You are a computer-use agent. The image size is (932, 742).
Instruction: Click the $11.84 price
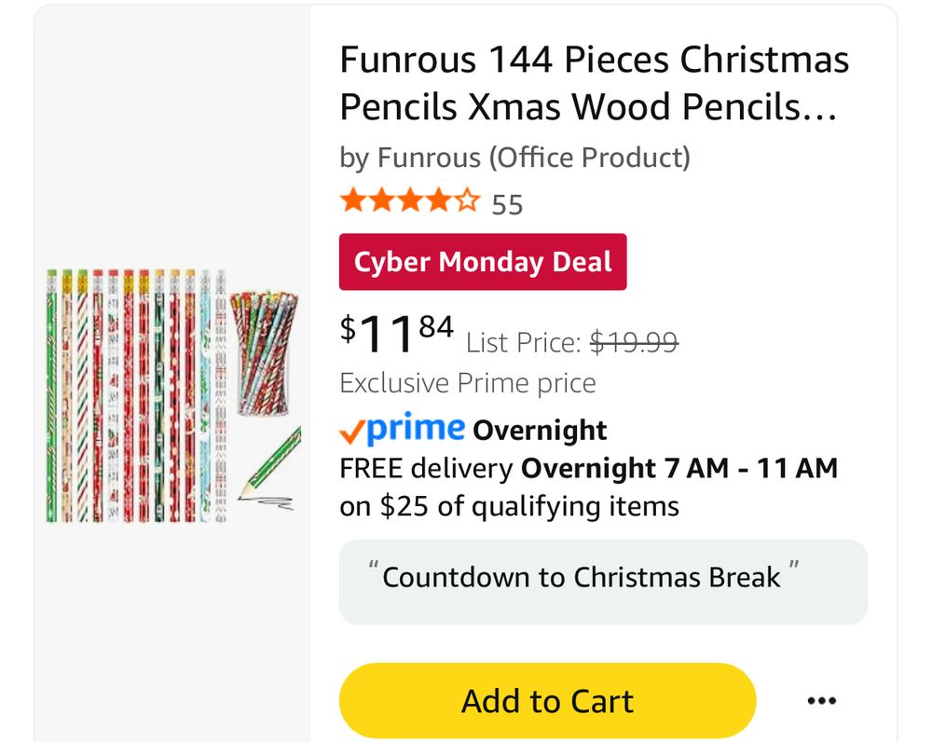tap(397, 335)
